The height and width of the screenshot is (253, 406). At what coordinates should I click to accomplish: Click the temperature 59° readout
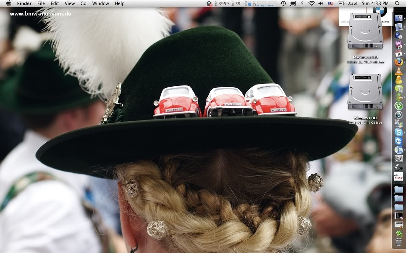click(x=237, y=3)
